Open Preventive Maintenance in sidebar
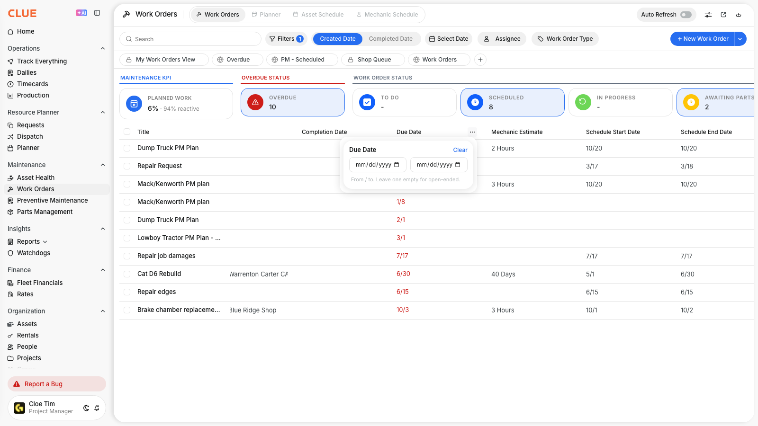Screen dimensions: 758x426 pyautogui.click(x=57, y=200)
